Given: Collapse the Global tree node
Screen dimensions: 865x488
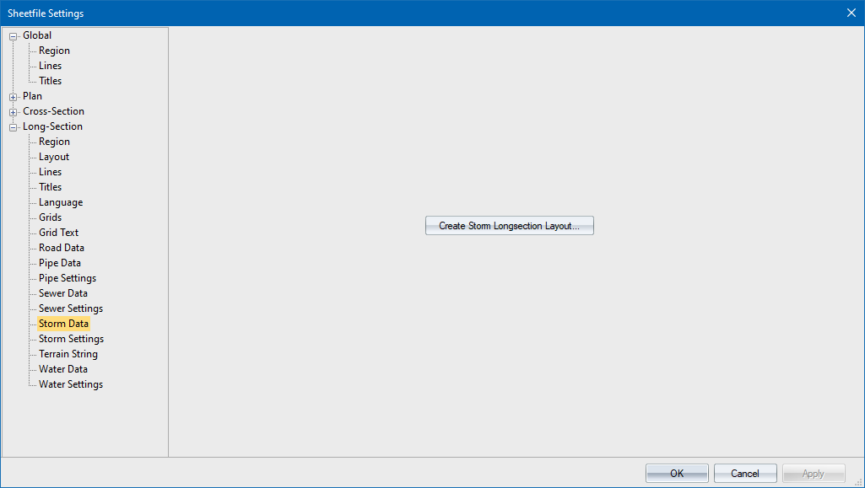Looking at the screenshot, I should [x=14, y=36].
